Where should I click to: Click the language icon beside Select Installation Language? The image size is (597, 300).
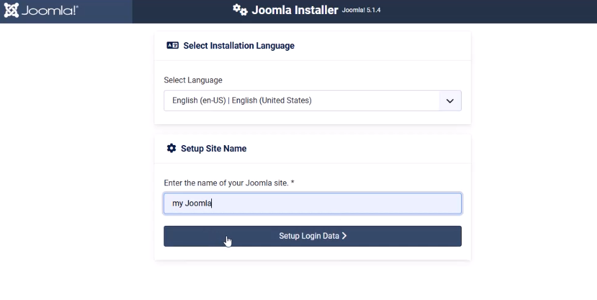click(173, 45)
